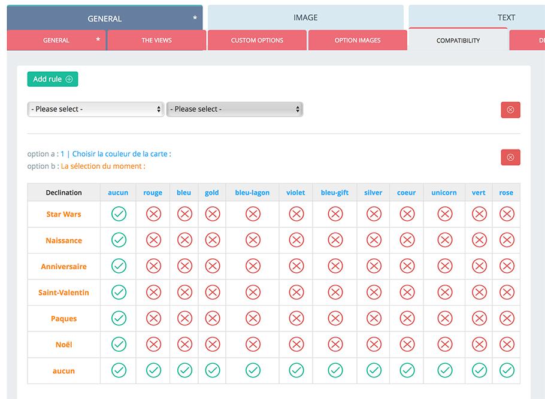Click La sélection du moment link

(x=103, y=166)
